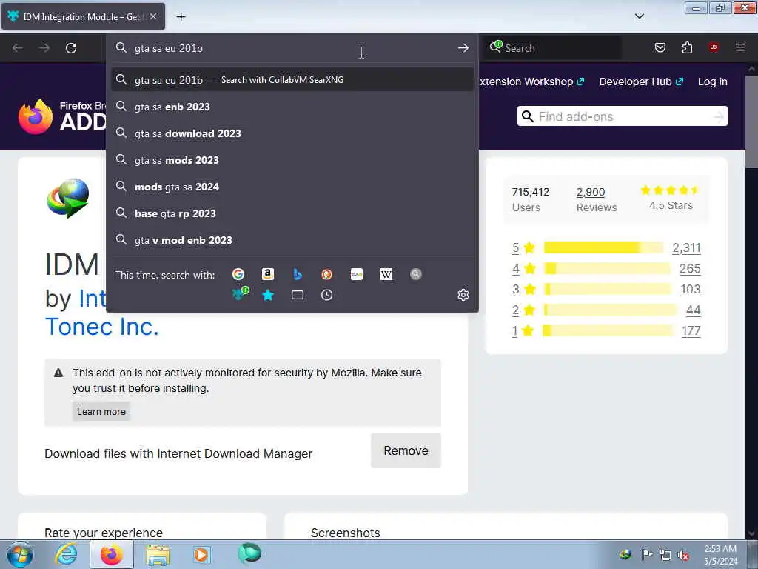Click the Remove add-on button
Image resolution: width=758 pixels, height=569 pixels.
coord(406,450)
